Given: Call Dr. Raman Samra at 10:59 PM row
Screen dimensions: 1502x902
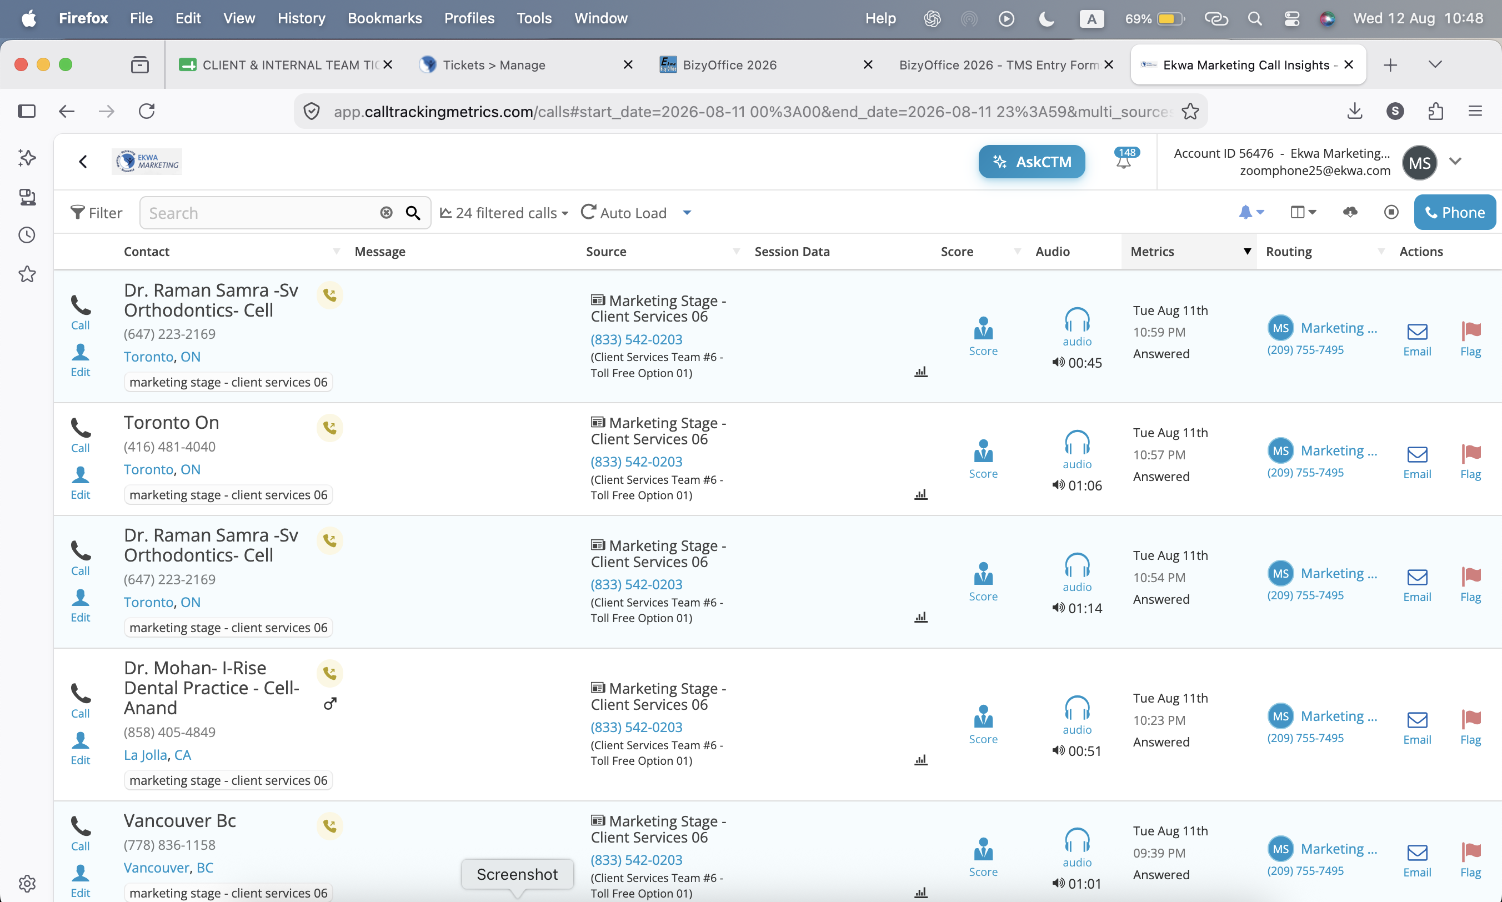Looking at the screenshot, I should tap(80, 313).
